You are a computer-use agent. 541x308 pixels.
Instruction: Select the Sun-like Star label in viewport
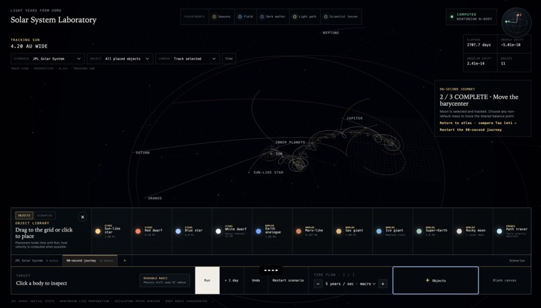pyautogui.click(x=268, y=172)
